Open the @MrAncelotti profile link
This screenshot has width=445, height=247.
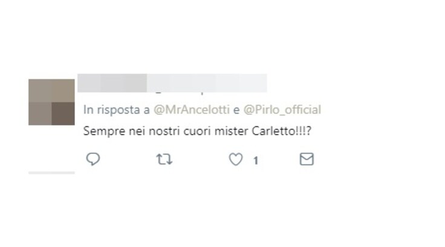[x=192, y=110]
